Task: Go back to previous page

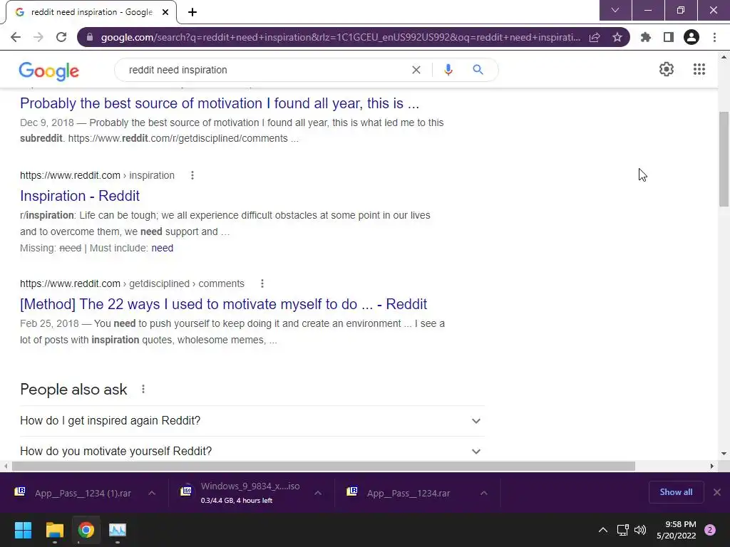Action: [16, 37]
